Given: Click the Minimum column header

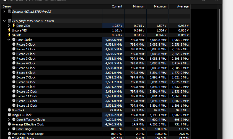Looking at the screenshot, I should point(135,6).
